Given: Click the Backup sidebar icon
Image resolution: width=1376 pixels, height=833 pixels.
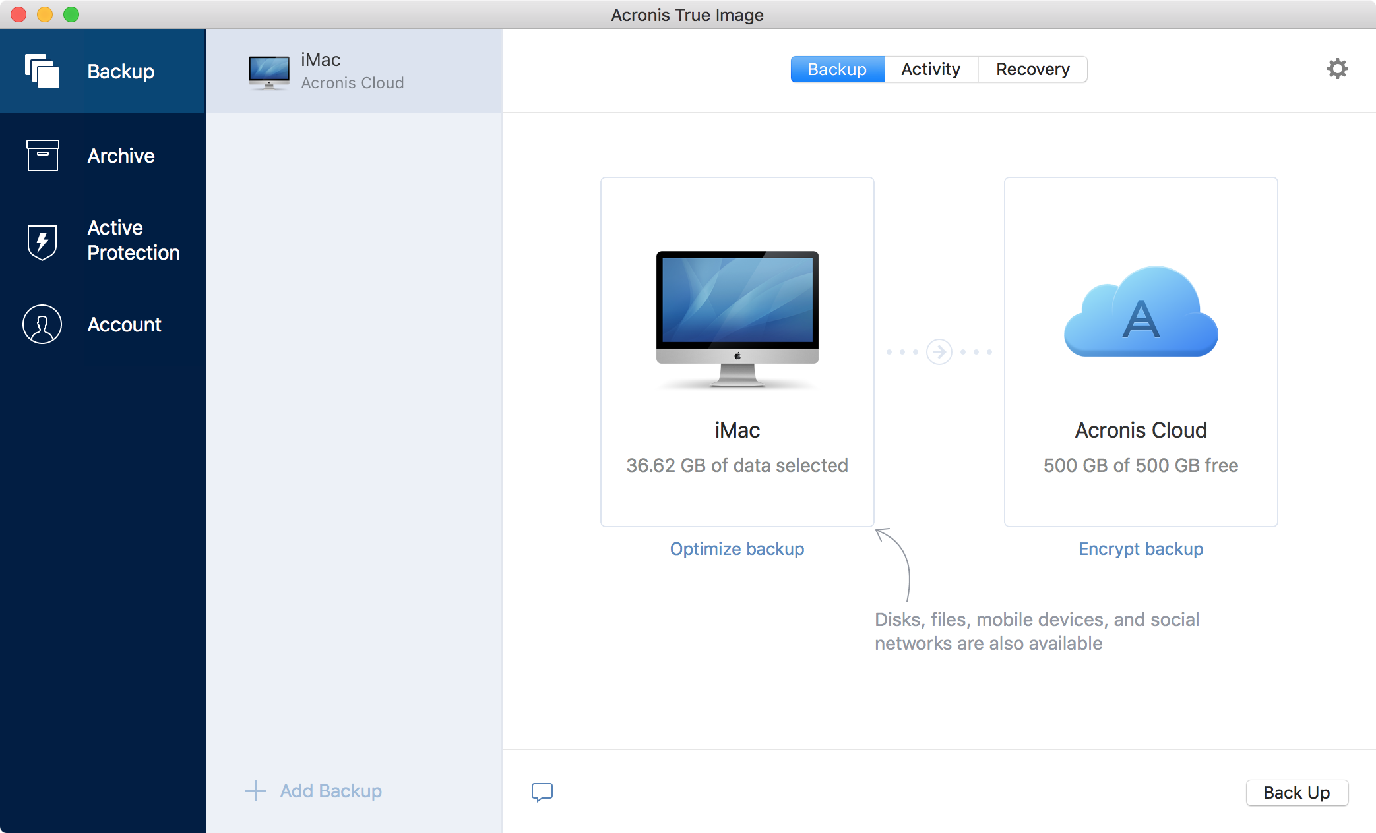Looking at the screenshot, I should (42, 70).
